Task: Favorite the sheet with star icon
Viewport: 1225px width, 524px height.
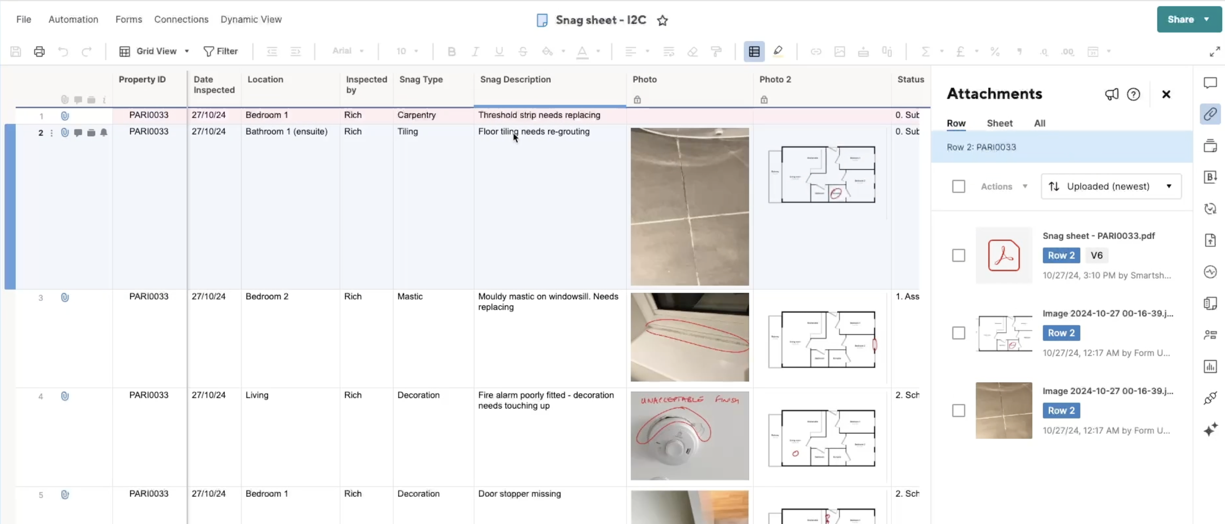Action: coord(663,20)
